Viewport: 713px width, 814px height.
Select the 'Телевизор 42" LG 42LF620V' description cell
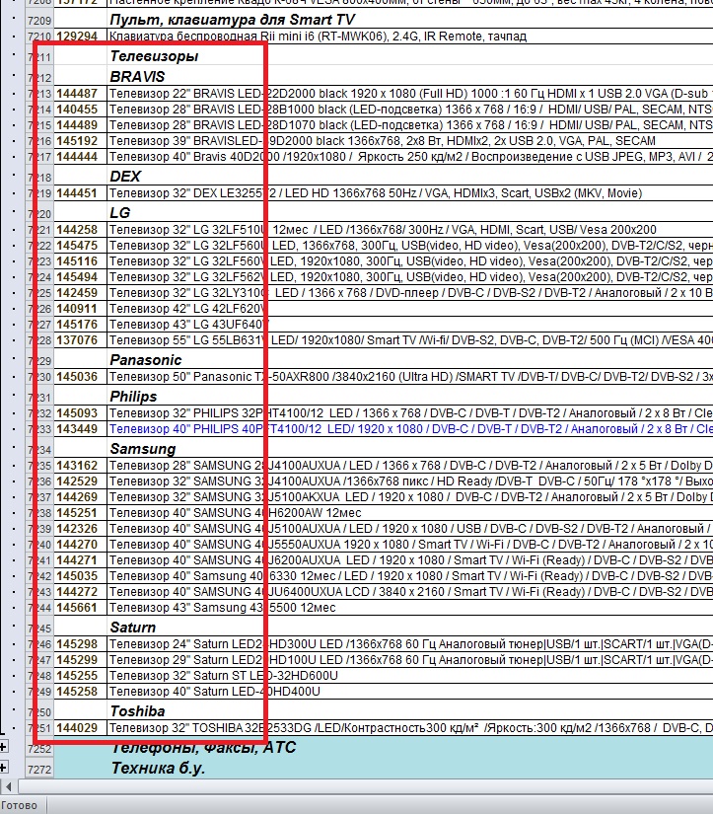pos(410,309)
